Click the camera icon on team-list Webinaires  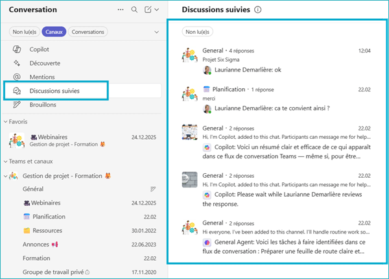[27, 203]
